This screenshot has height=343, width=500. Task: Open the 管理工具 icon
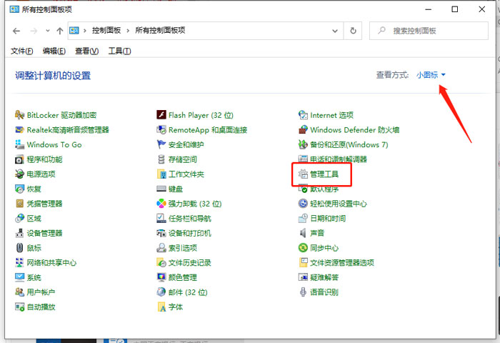(304, 174)
